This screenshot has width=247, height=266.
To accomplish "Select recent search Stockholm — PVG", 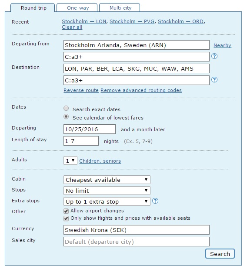I will (x=132, y=21).
